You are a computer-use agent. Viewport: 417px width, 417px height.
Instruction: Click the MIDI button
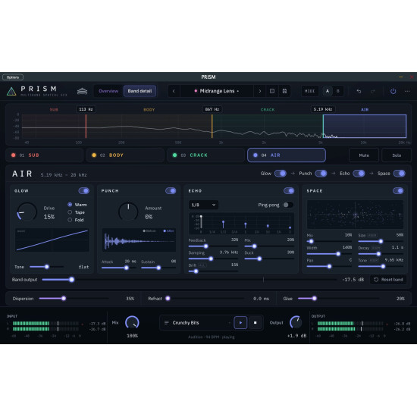point(309,91)
